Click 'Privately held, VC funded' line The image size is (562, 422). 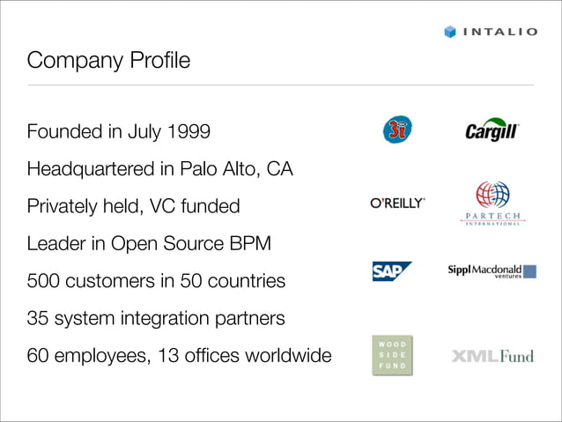pos(133,206)
